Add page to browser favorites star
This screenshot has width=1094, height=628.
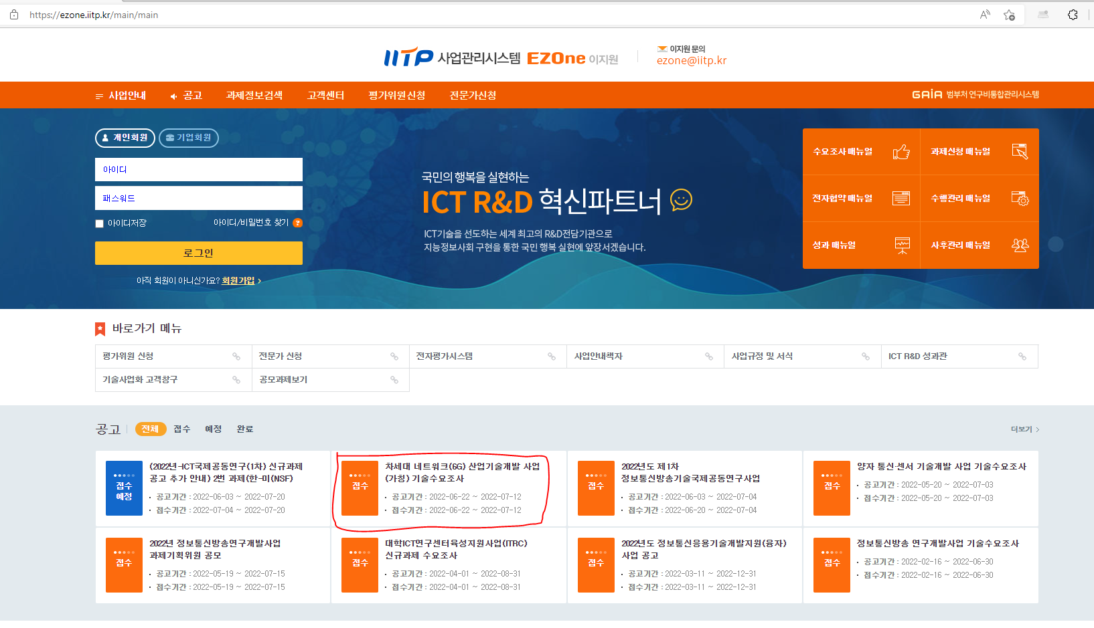click(1010, 15)
